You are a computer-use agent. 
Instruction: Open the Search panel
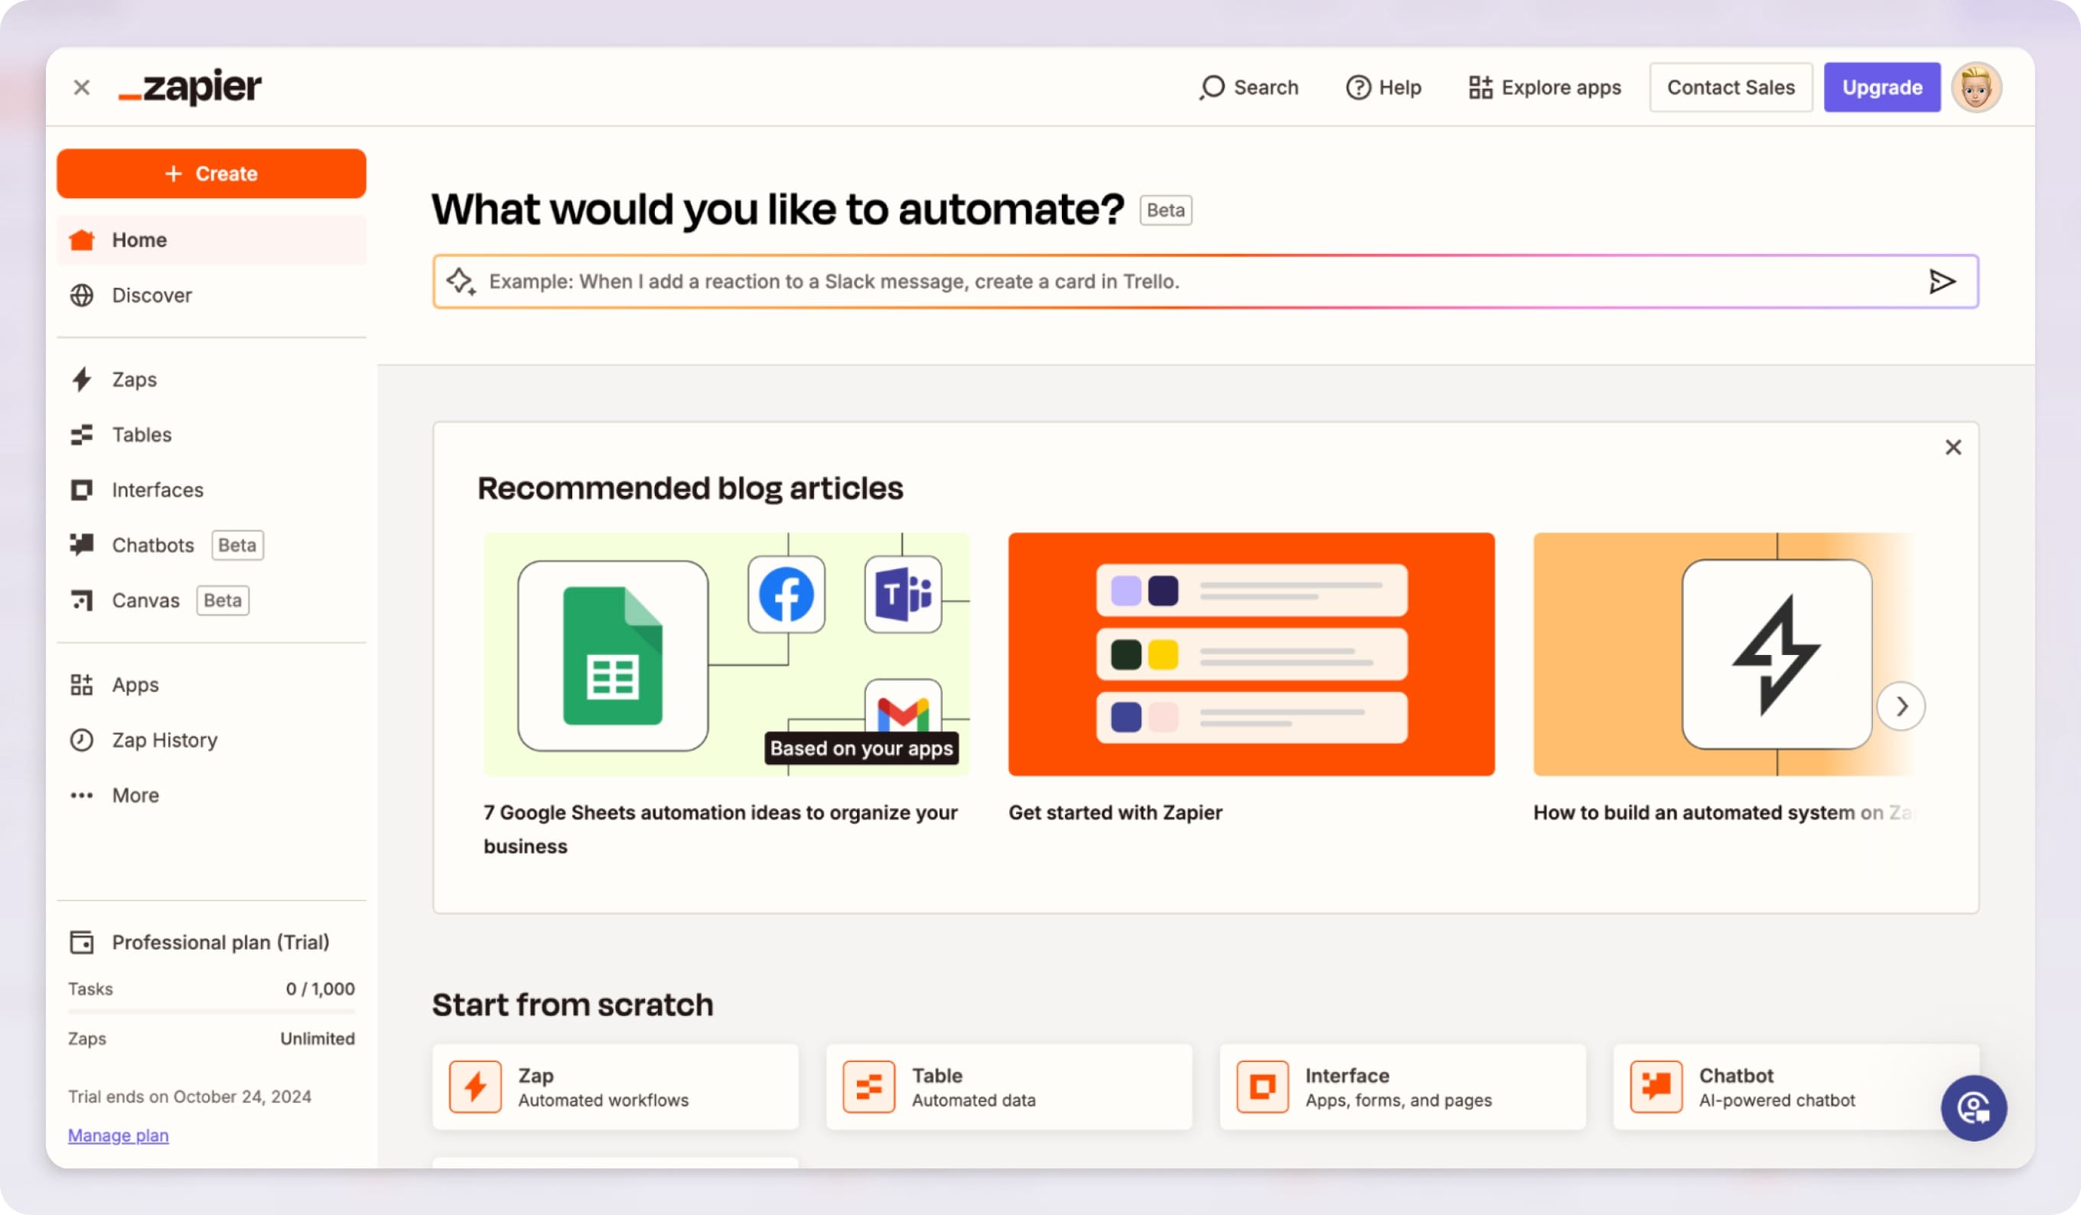point(1248,86)
